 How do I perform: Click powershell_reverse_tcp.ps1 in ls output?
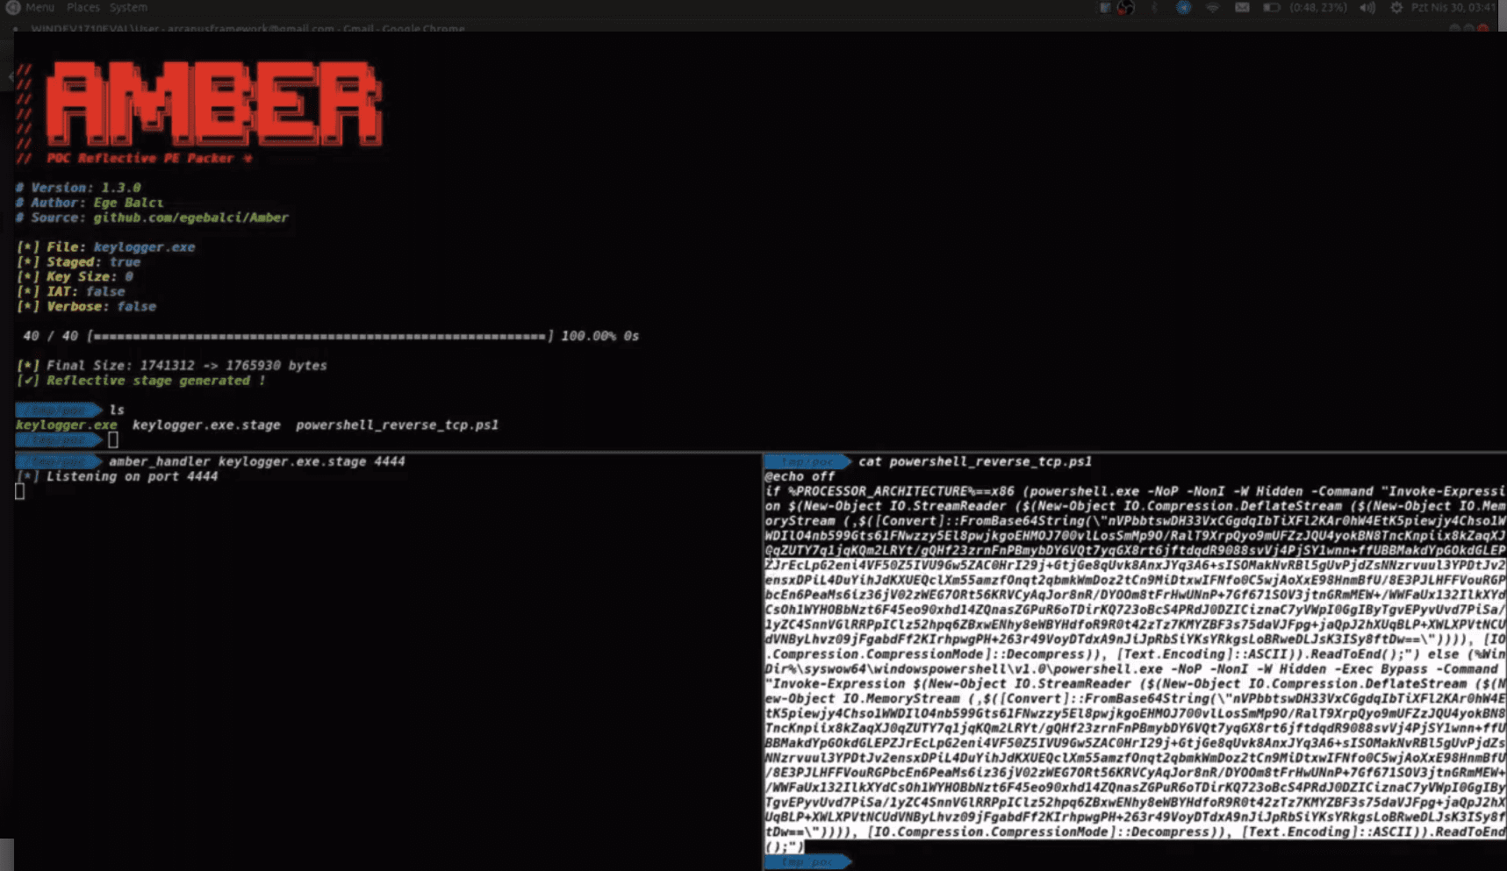click(x=397, y=425)
